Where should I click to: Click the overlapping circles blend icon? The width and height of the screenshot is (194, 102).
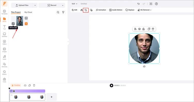pyautogui.click(x=91, y=10)
